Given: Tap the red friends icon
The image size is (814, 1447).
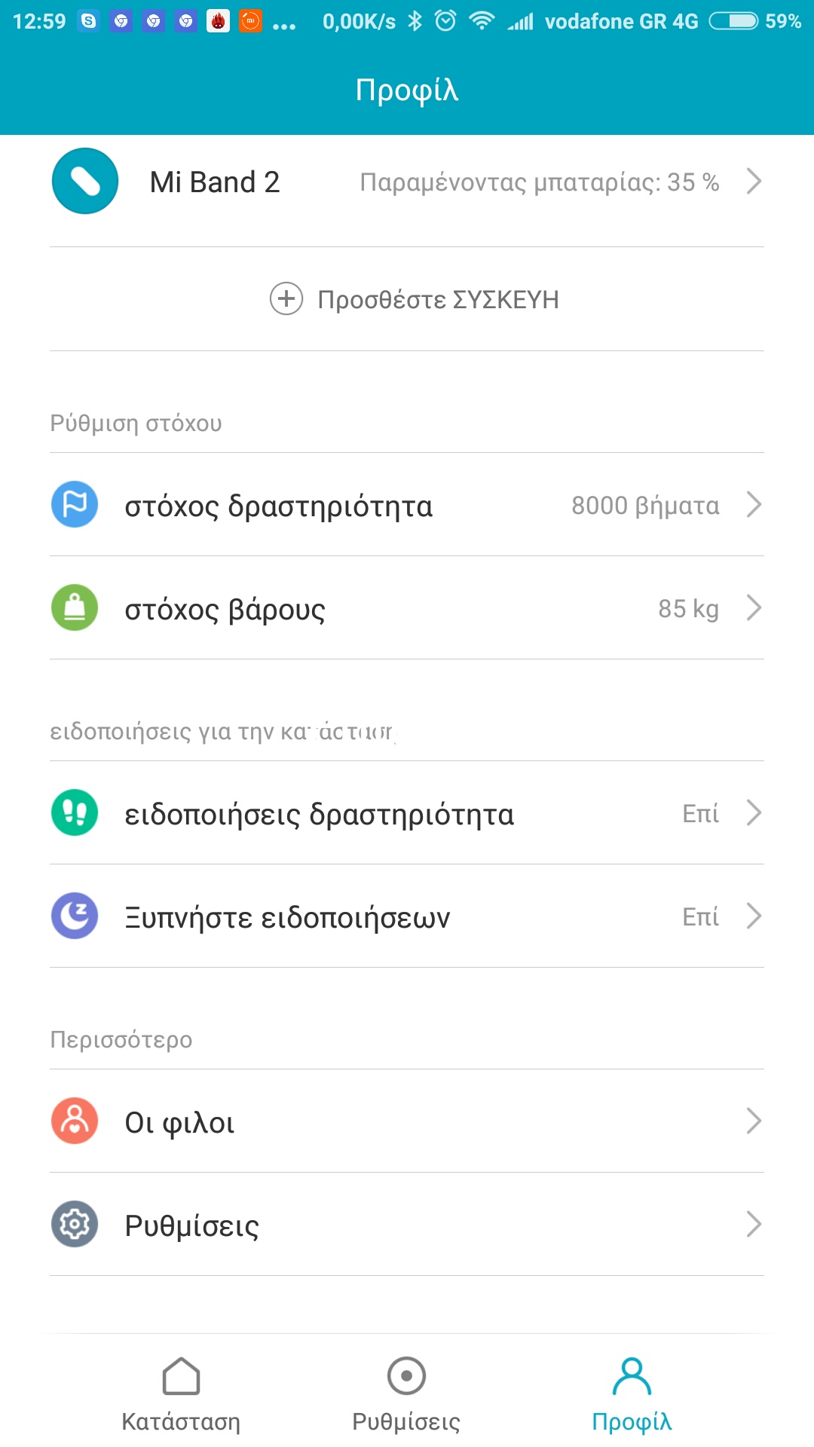Looking at the screenshot, I should [x=75, y=1121].
